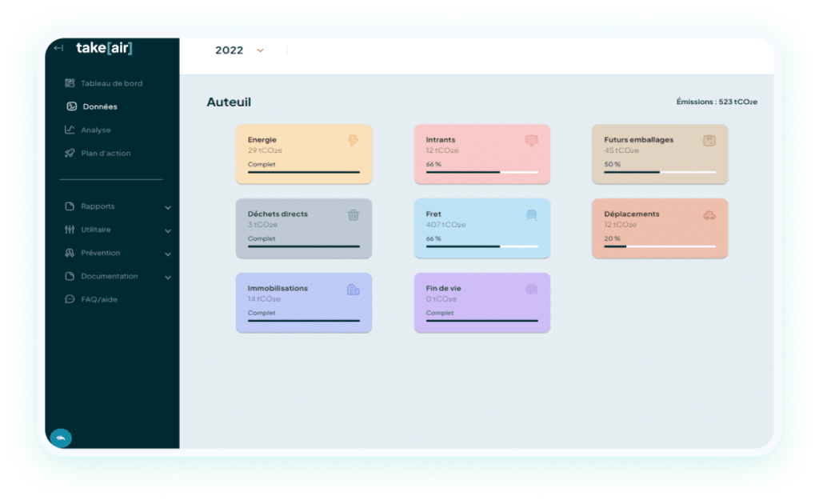Click the trash icon on Déchets directs card
Viewport: 819px width, 500px height.
[353, 214]
